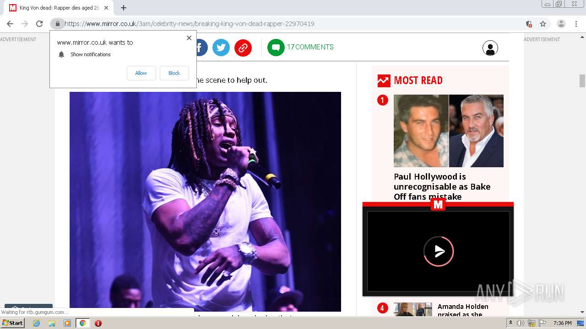Close the notification permission popup

pos(189,38)
